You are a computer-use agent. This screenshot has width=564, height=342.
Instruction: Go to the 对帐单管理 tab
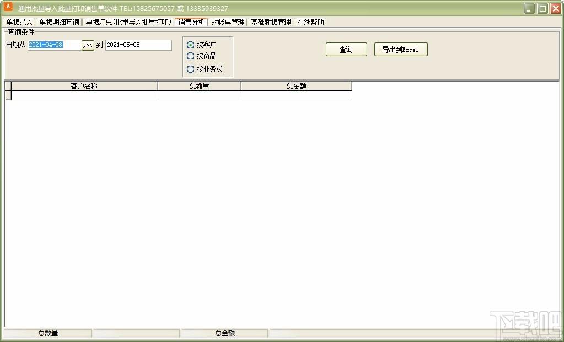(228, 22)
